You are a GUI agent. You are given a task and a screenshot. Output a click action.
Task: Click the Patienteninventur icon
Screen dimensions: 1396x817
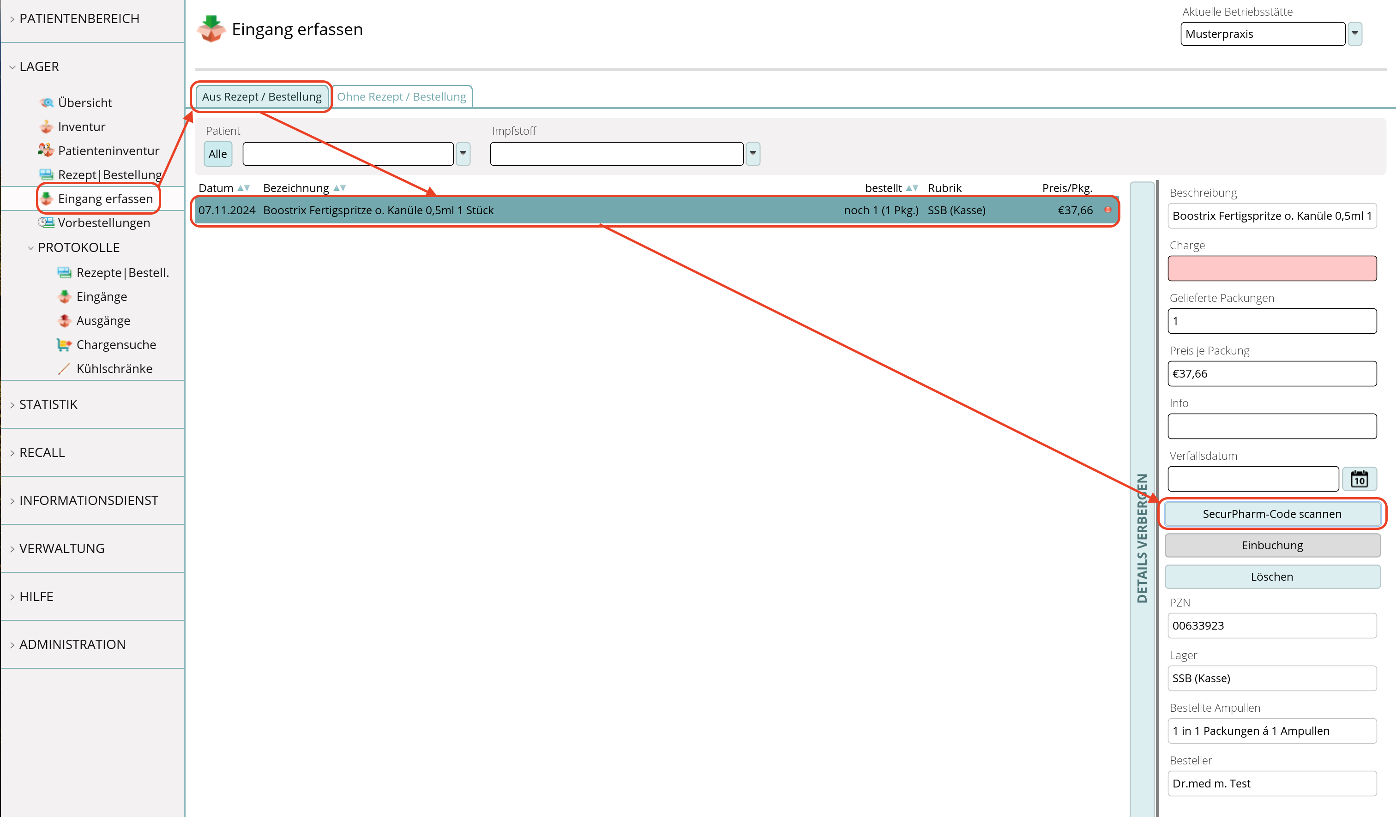click(x=46, y=150)
